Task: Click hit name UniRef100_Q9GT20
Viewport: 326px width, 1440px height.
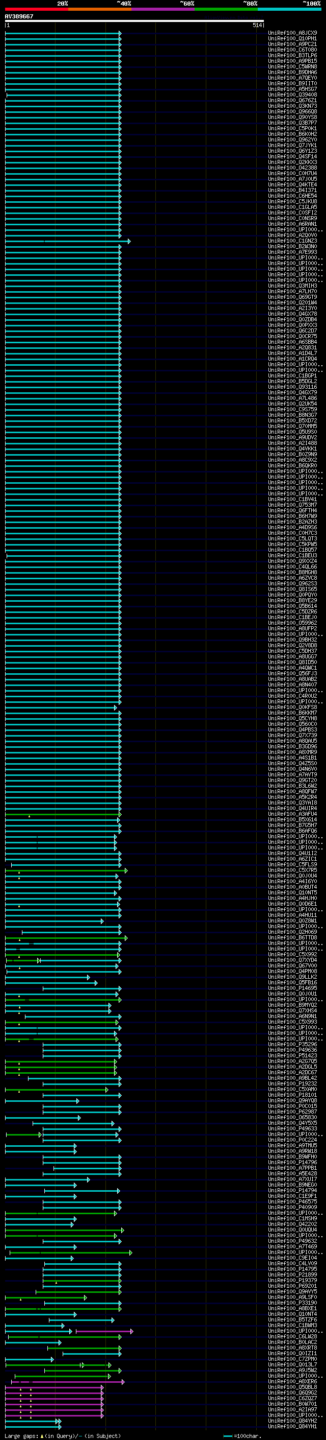Action: pyautogui.click(x=292, y=780)
